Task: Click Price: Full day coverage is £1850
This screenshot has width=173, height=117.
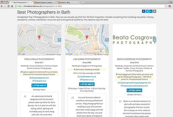Action: pyautogui.click(x=87, y=73)
